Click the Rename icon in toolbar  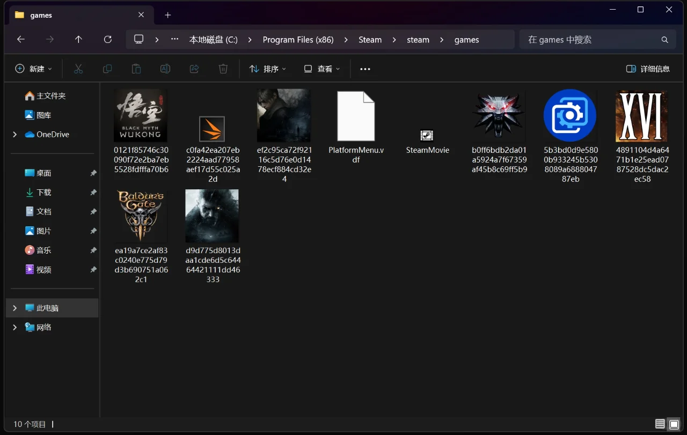point(165,69)
